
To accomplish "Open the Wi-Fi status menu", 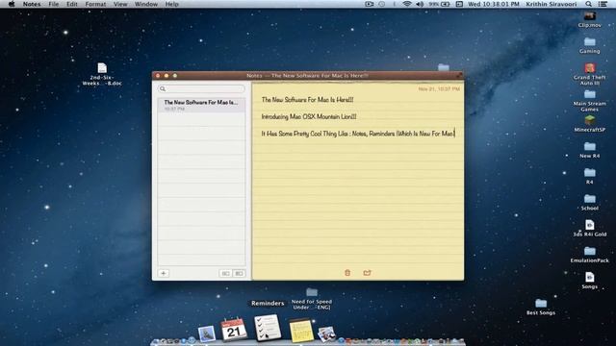I will [407, 4].
